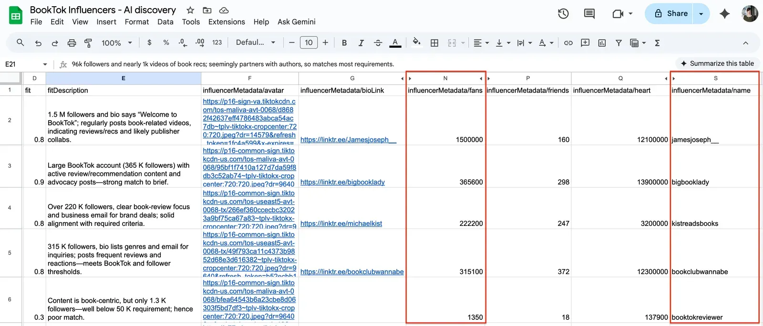The height and width of the screenshot is (326, 763).
Task: Open the name box dropdown arrow
Action: [x=45, y=64]
